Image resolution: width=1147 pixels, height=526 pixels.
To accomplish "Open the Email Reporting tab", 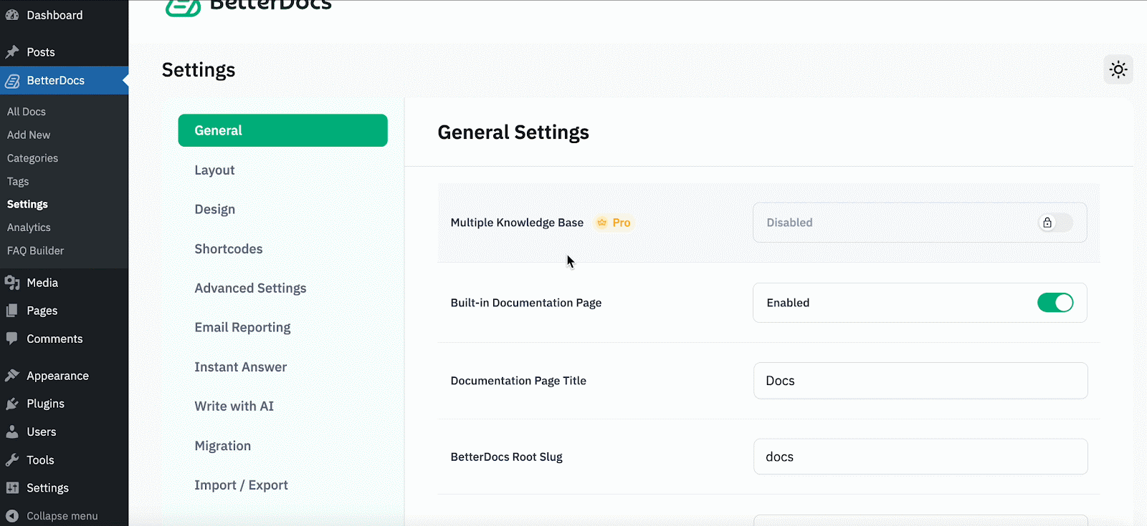I will [242, 328].
